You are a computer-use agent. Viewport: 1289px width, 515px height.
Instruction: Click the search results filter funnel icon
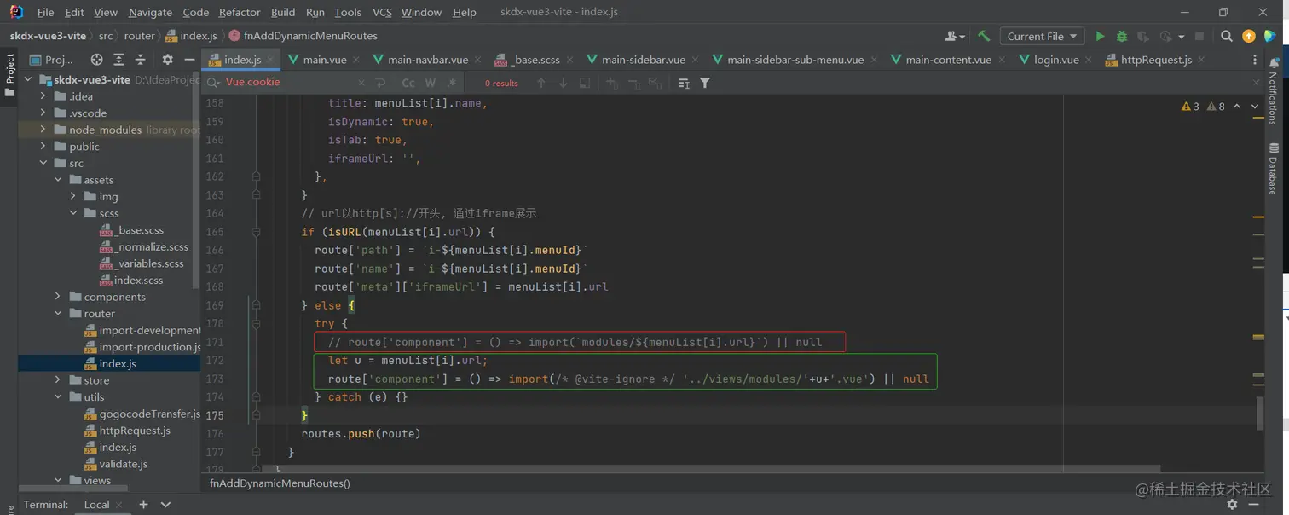tap(705, 83)
